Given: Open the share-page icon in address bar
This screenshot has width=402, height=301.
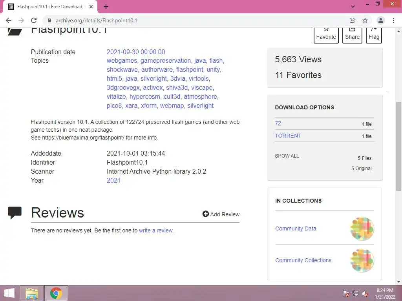Looking at the screenshot, I should click(x=353, y=20).
